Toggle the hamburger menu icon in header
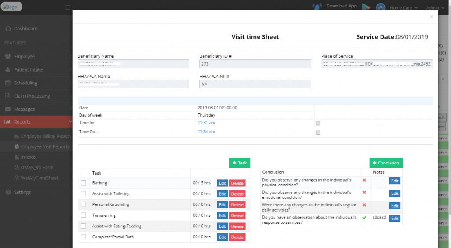Screen dimensions: 451x248 coord(68,7)
